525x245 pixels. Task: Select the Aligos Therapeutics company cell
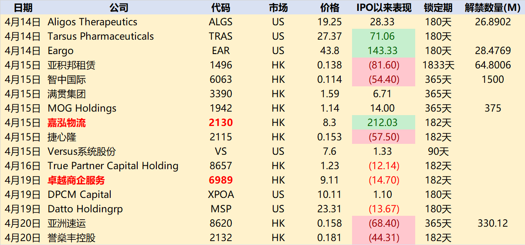(92, 22)
